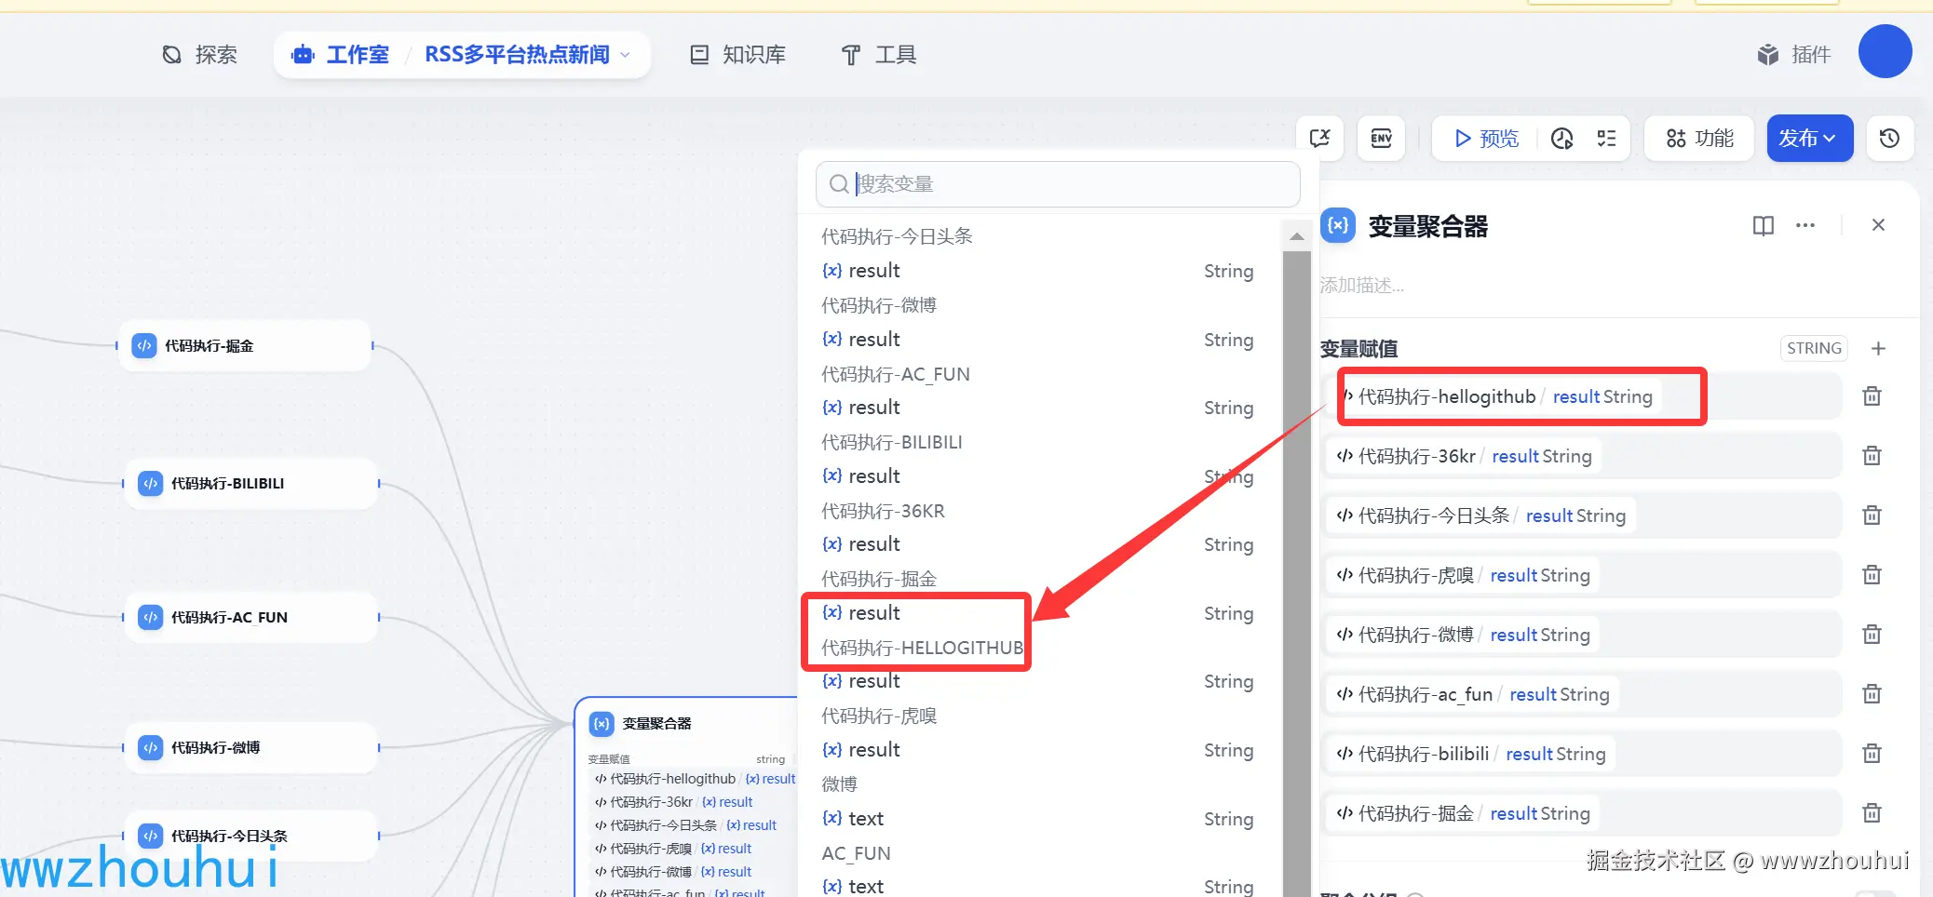Close the 变量聚合器 panel
This screenshot has width=1933, height=897.
(x=1878, y=225)
